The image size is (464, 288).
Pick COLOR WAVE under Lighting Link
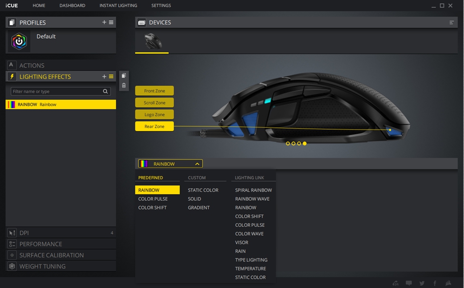[249, 234]
